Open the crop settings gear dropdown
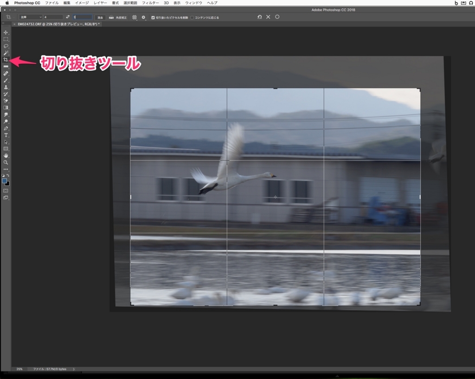 [143, 17]
